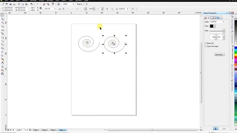Go to the first page button
This screenshot has width=237, height=133.
click(11, 130)
